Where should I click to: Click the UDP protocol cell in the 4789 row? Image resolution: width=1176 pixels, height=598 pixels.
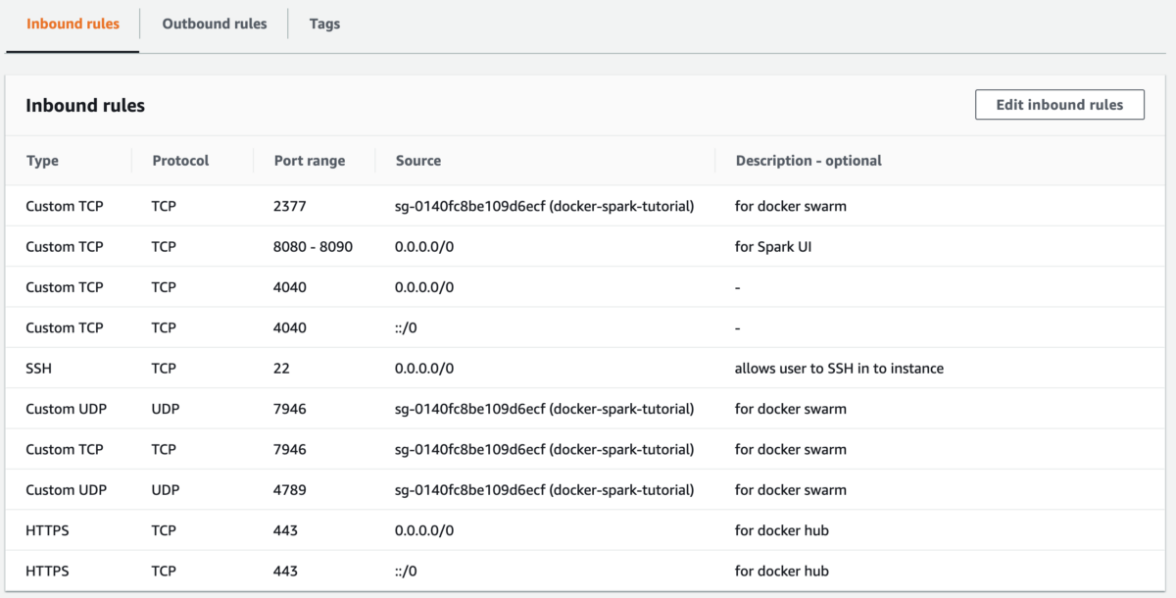[165, 489]
